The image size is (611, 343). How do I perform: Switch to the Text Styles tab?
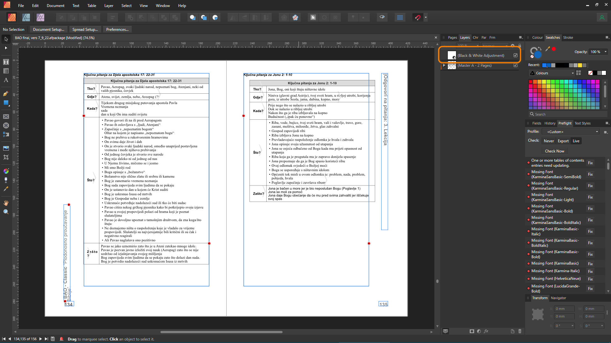pyautogui.click(x=582, y=123)
